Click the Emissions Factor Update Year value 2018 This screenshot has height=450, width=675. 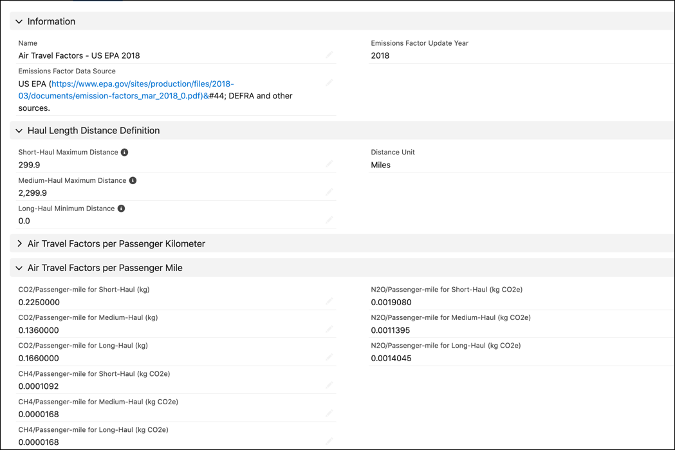(380, 55)
